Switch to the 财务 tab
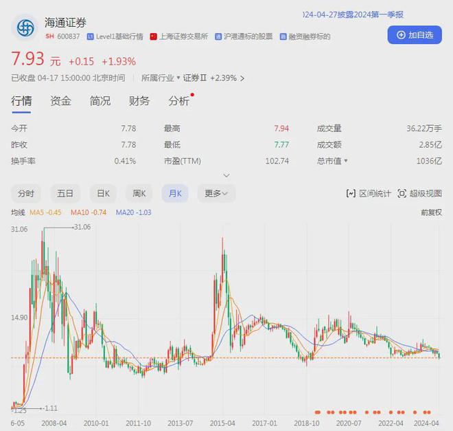The width and height of the screenshot is (453, 431). tap(139, 101)
